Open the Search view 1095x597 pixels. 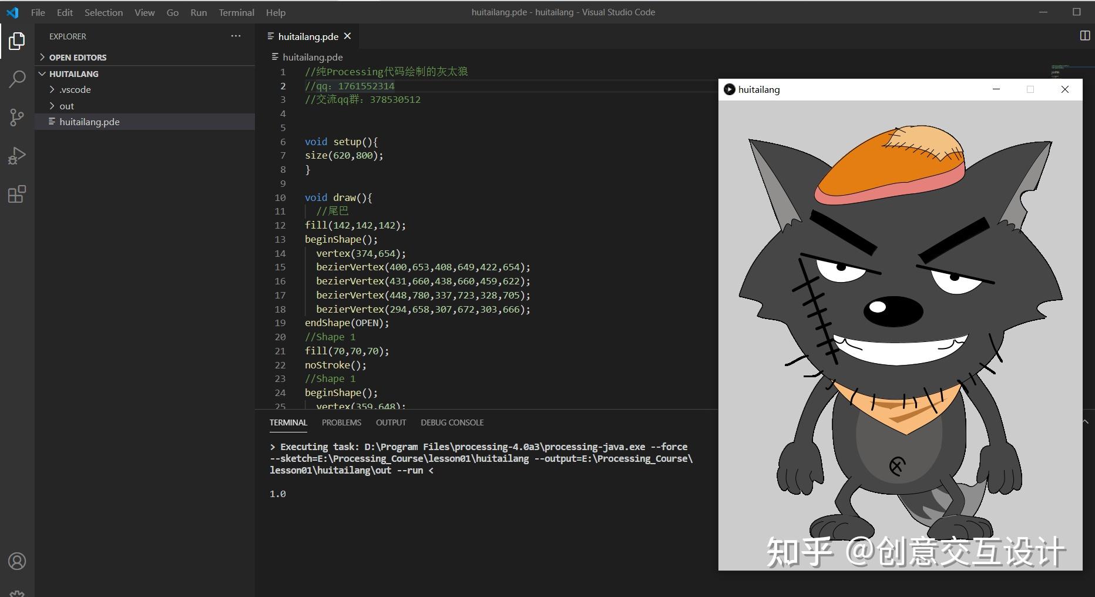[x=17, y=78]
